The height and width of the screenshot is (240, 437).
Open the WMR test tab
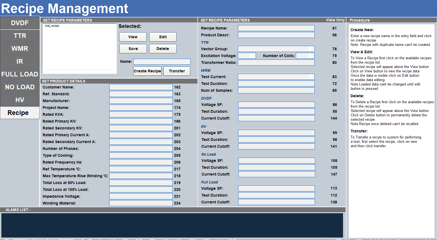point(20,49)
